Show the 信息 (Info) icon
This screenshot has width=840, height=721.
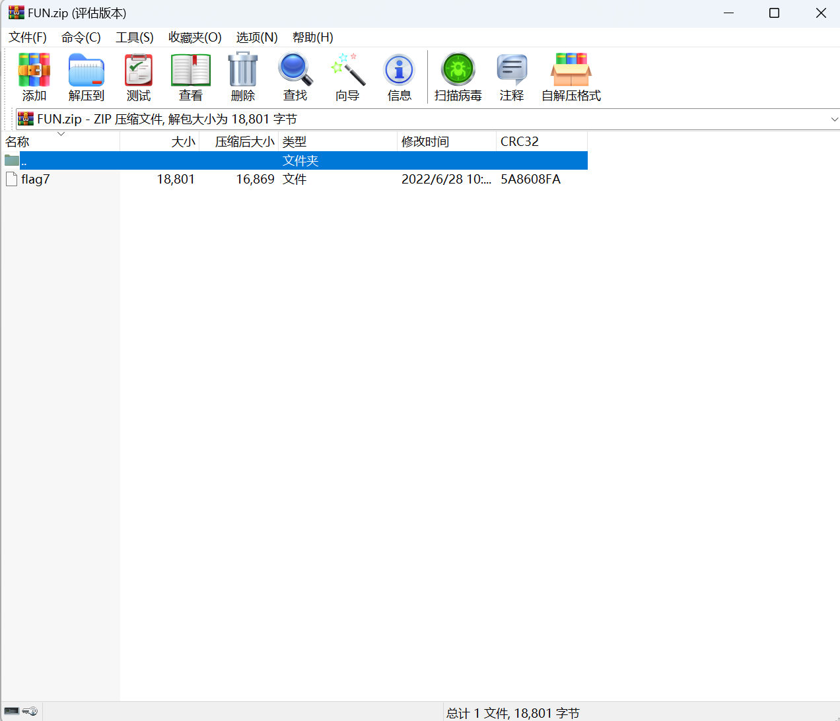click(x=400, y=70)
